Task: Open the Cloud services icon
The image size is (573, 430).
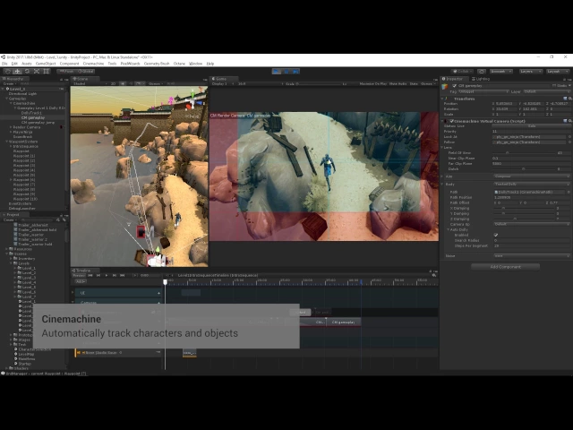Action: [x=482, y=72]
